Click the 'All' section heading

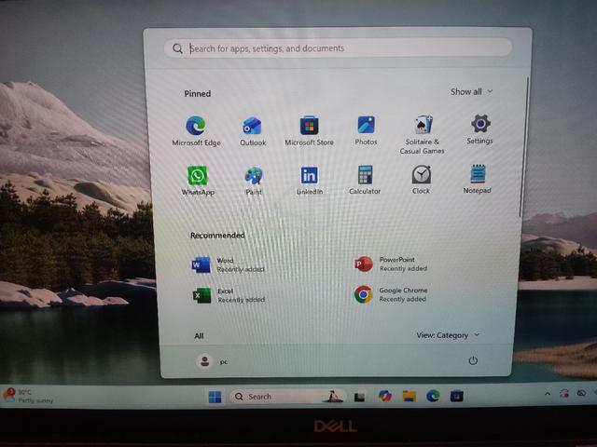199,336
